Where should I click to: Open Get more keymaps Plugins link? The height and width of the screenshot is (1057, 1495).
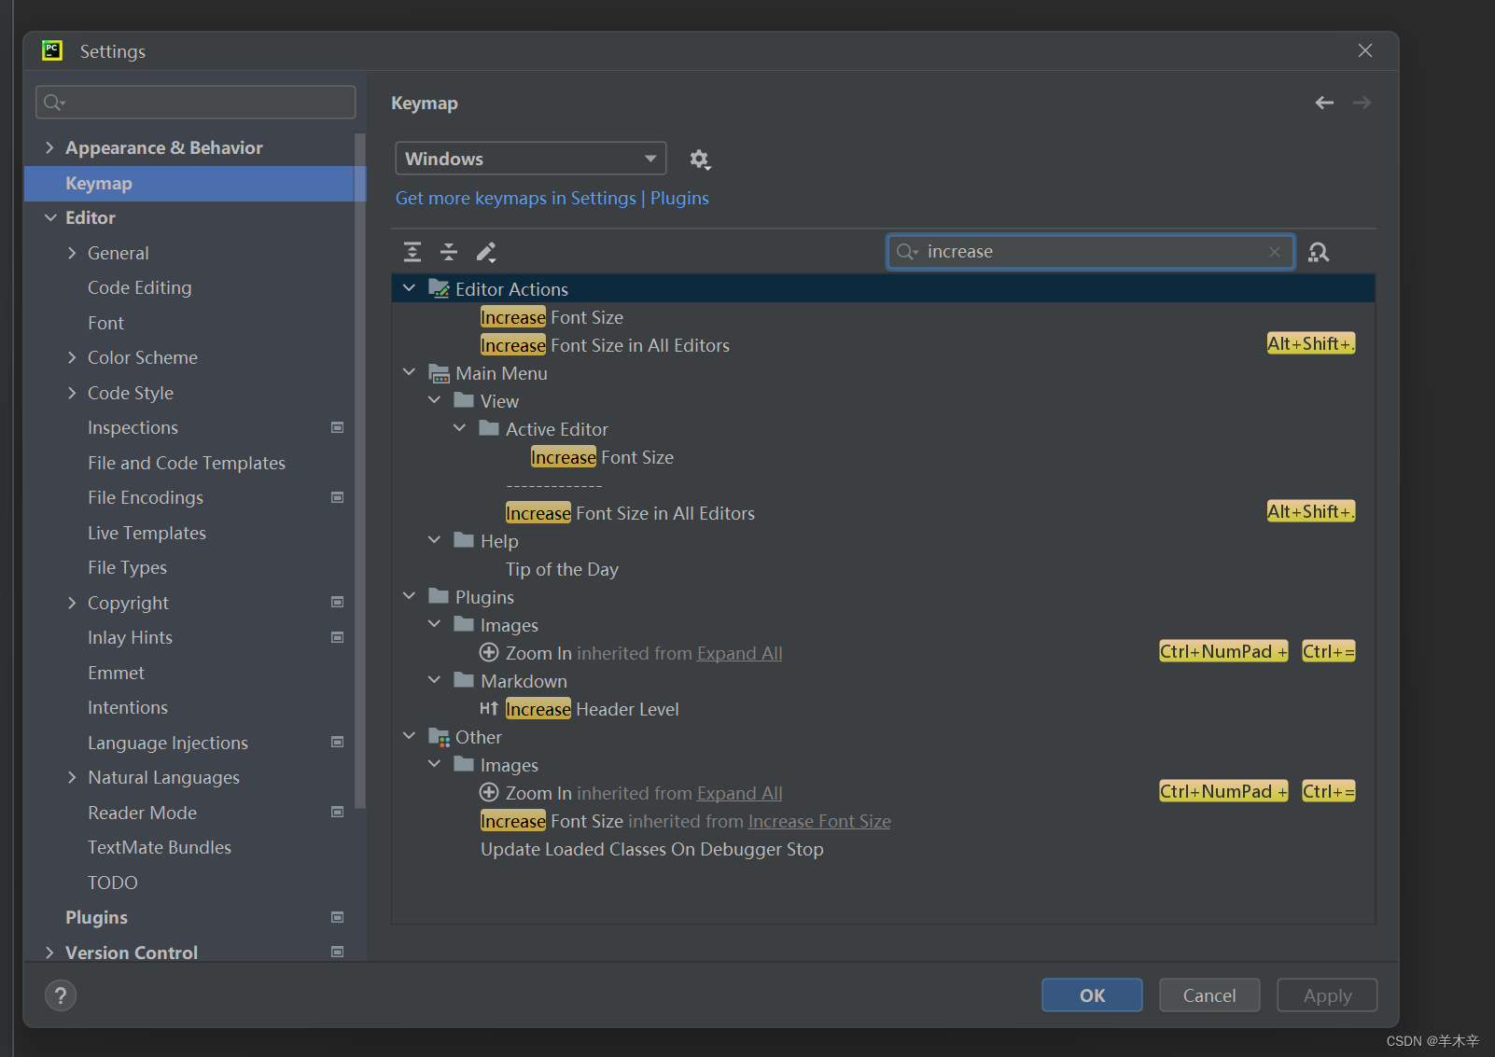tap(552, 198)
